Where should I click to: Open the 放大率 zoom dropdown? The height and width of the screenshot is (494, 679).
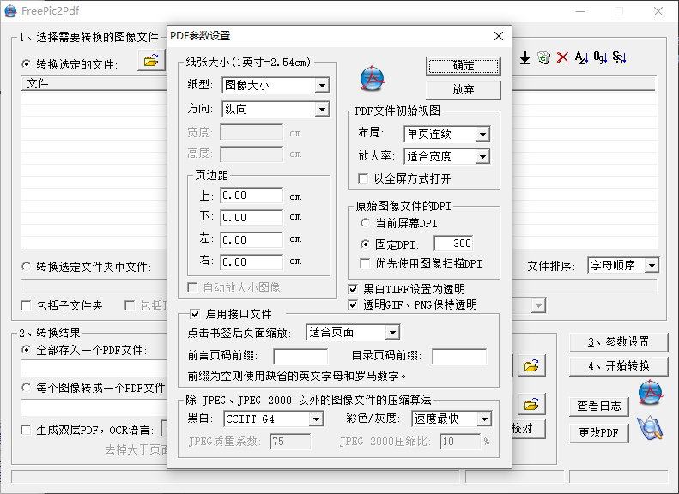(482, 157)
